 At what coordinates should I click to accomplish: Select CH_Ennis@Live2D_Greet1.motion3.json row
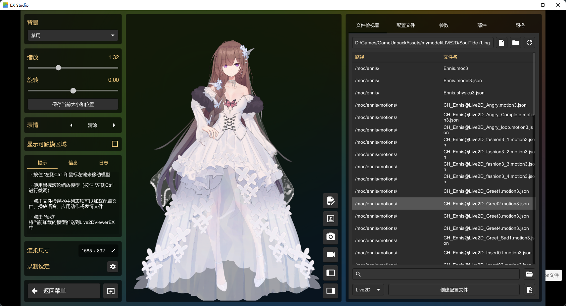pos(443,191)
